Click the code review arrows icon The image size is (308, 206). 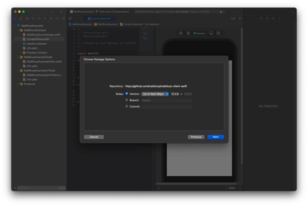click(238, 12)
